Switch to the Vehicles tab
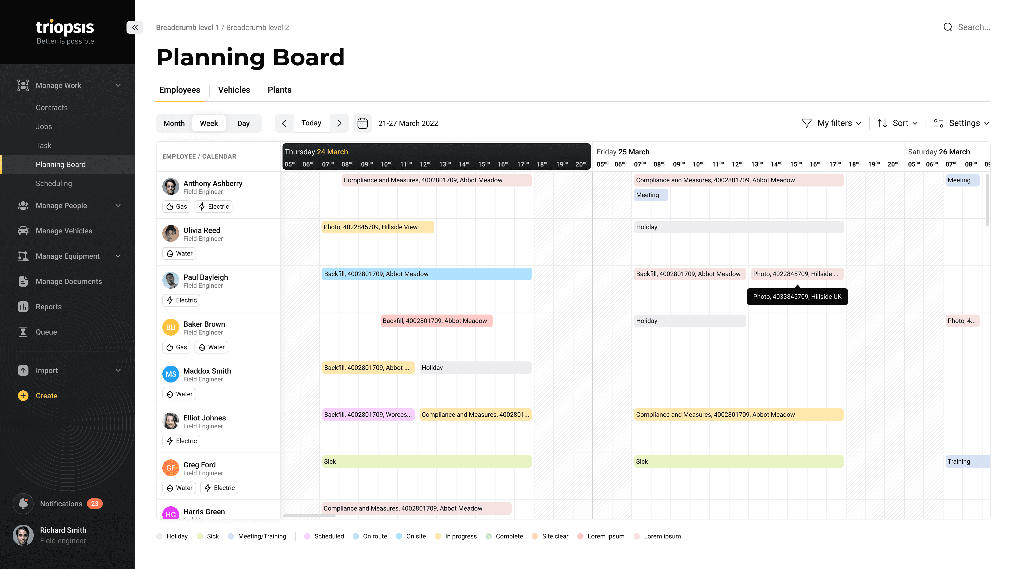This screenshot has width=1012, height=569. pyautogui.click(x=233, y=90)
